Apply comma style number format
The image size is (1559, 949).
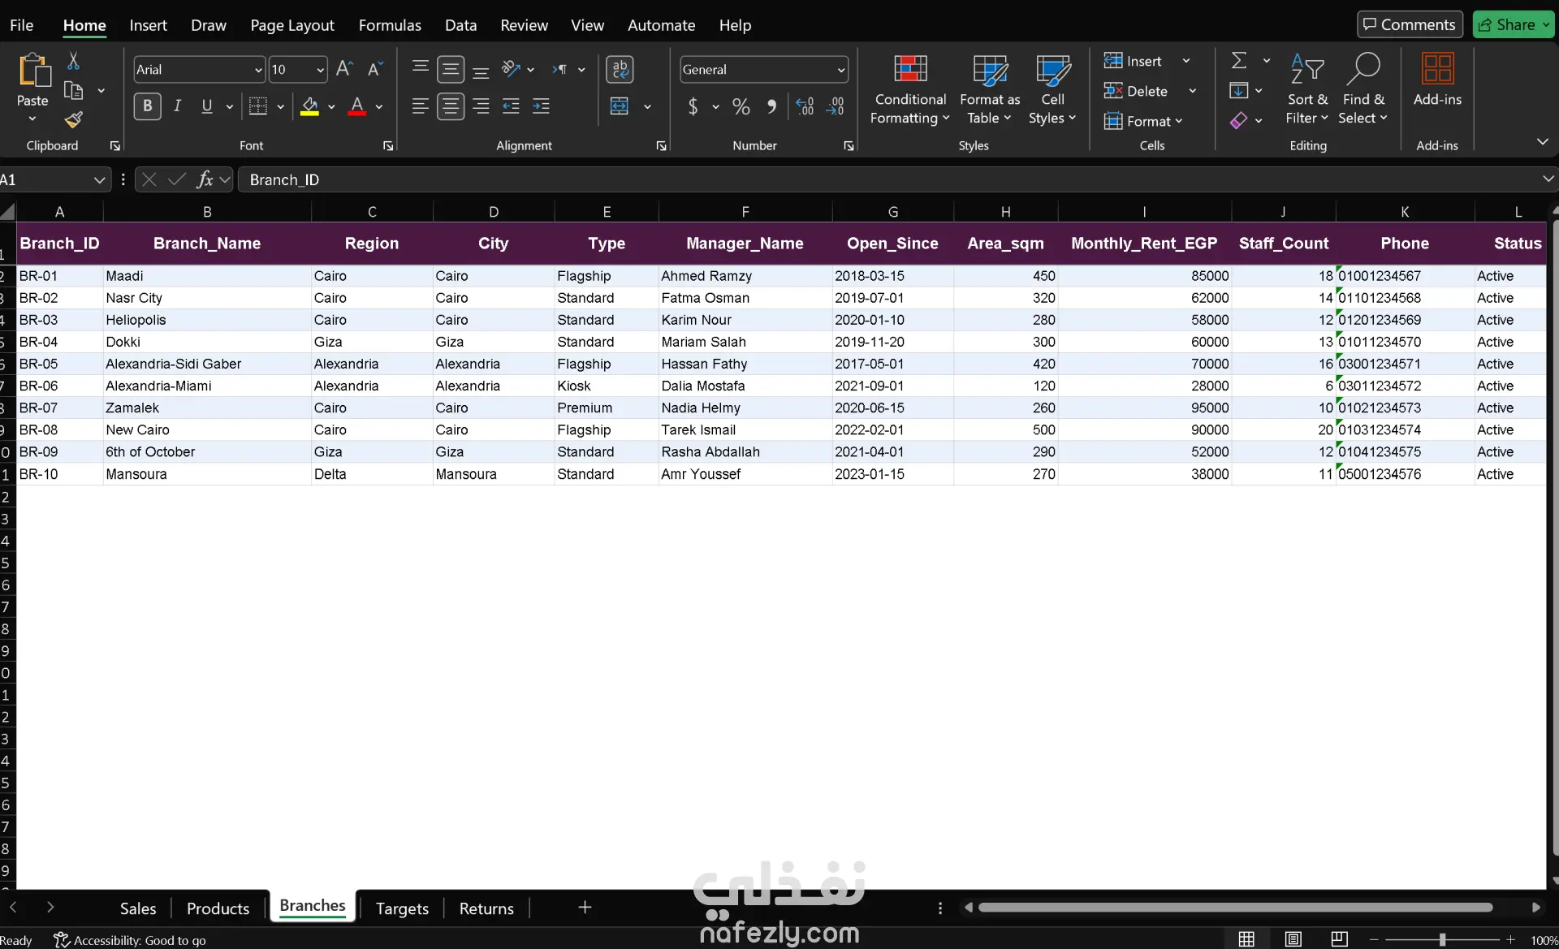click(771, 106)
